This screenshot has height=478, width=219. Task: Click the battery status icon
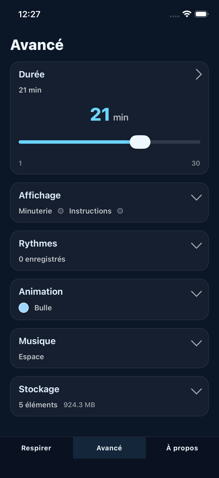(201, 14)
